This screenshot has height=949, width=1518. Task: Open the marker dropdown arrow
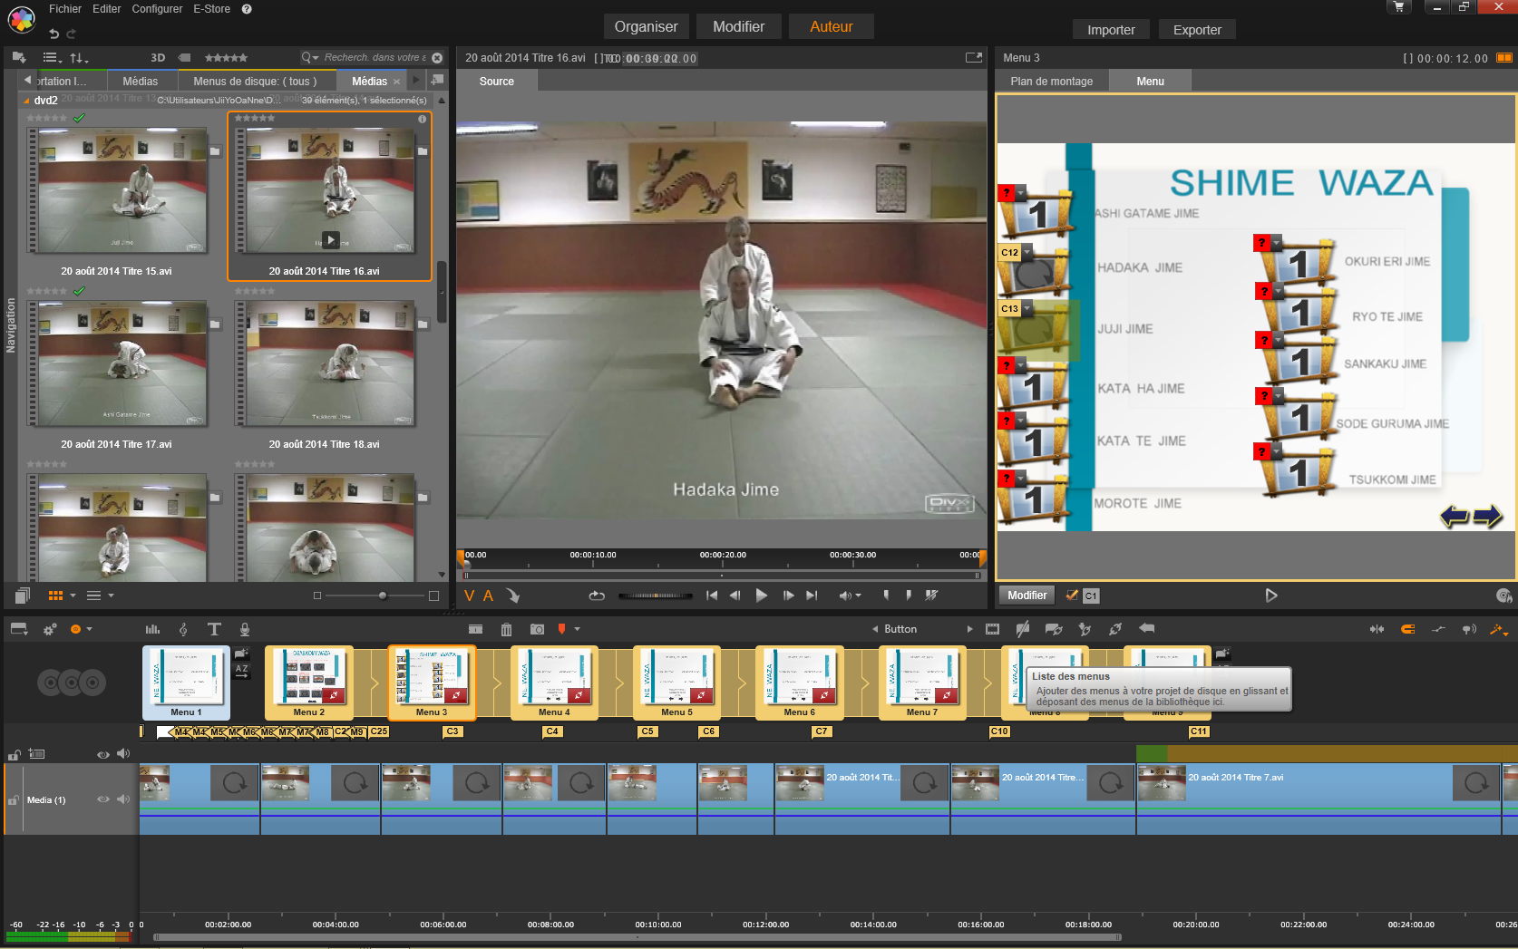(x=577, y=629)
